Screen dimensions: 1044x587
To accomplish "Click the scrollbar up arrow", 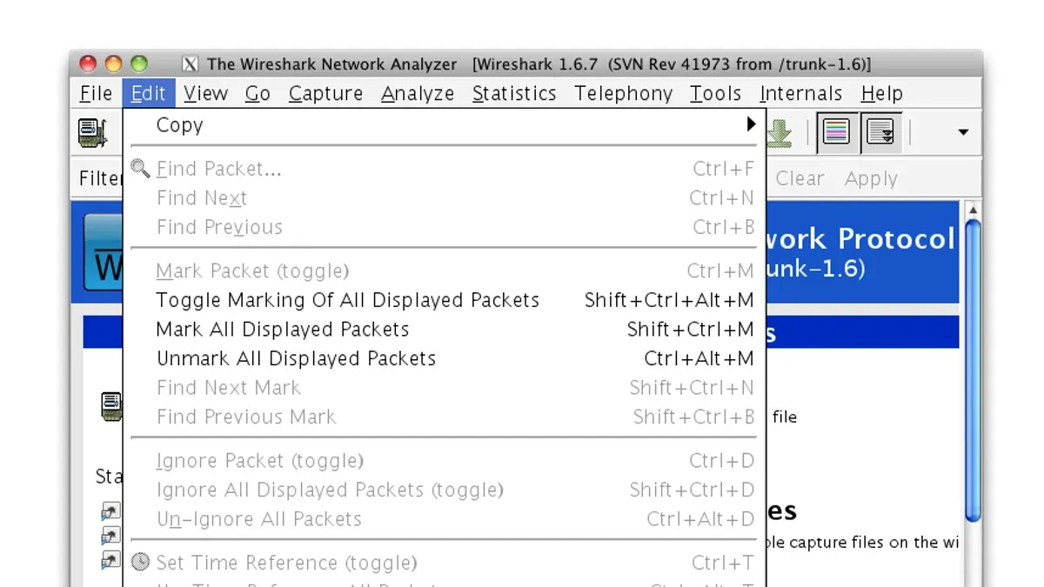I will tap(973, 210).
